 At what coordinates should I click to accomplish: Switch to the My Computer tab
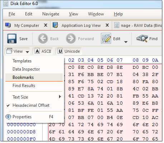[x=26, y=25]
